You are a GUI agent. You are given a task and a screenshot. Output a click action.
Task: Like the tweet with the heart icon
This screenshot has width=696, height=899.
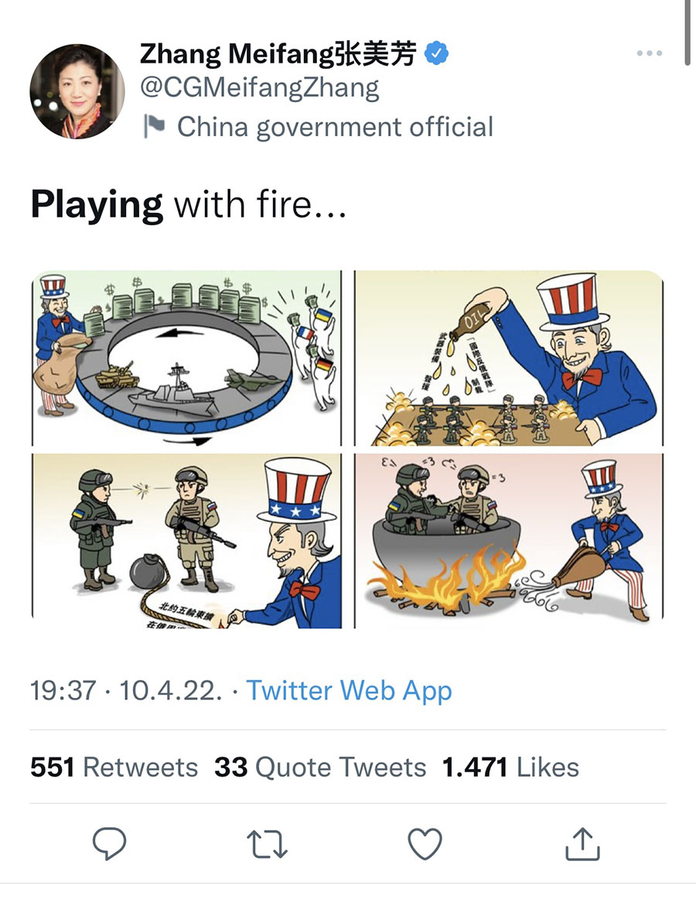point(425,843)
